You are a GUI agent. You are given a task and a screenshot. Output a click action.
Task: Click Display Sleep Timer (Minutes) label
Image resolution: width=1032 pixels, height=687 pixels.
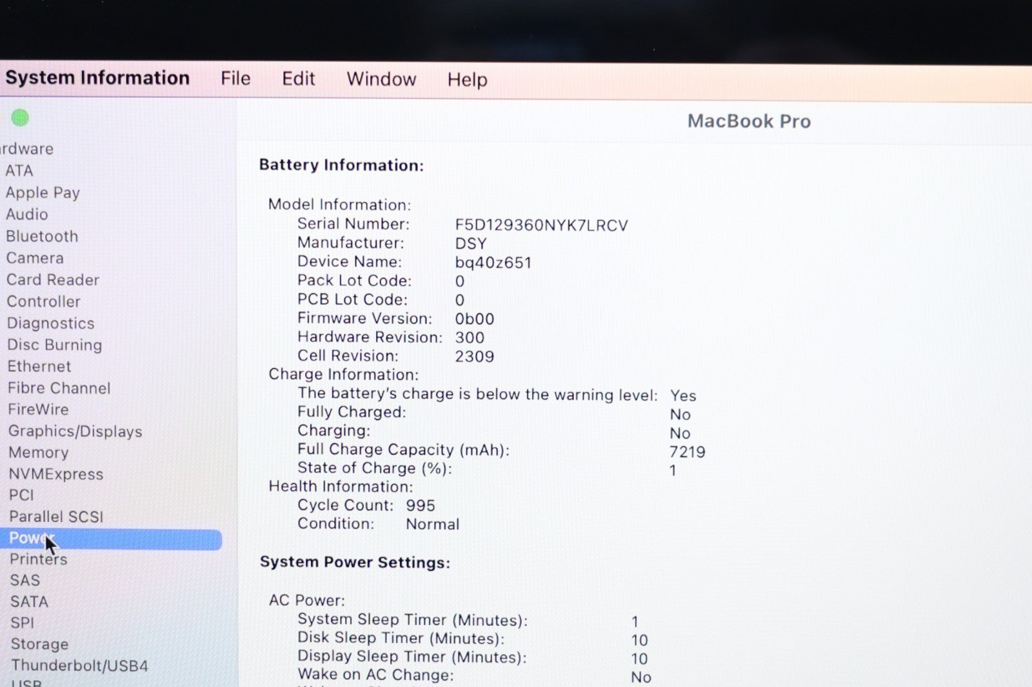[412, 657]
